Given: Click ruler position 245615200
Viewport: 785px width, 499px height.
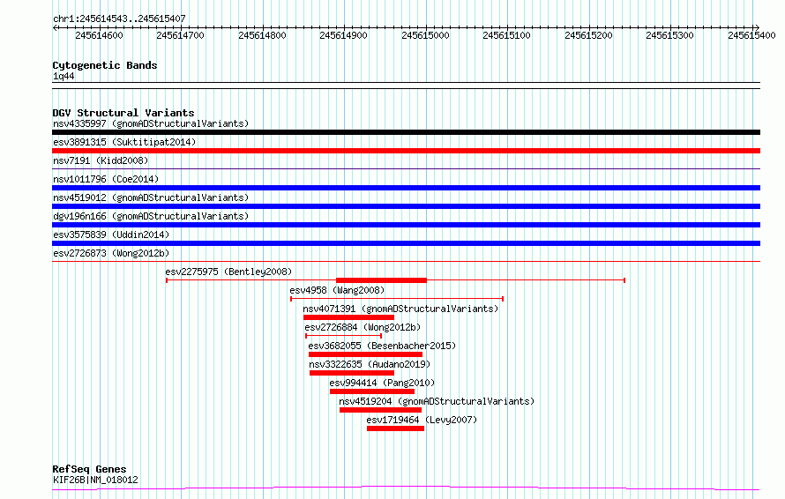Looking at the screenshot, I should [x=589, y=35].
